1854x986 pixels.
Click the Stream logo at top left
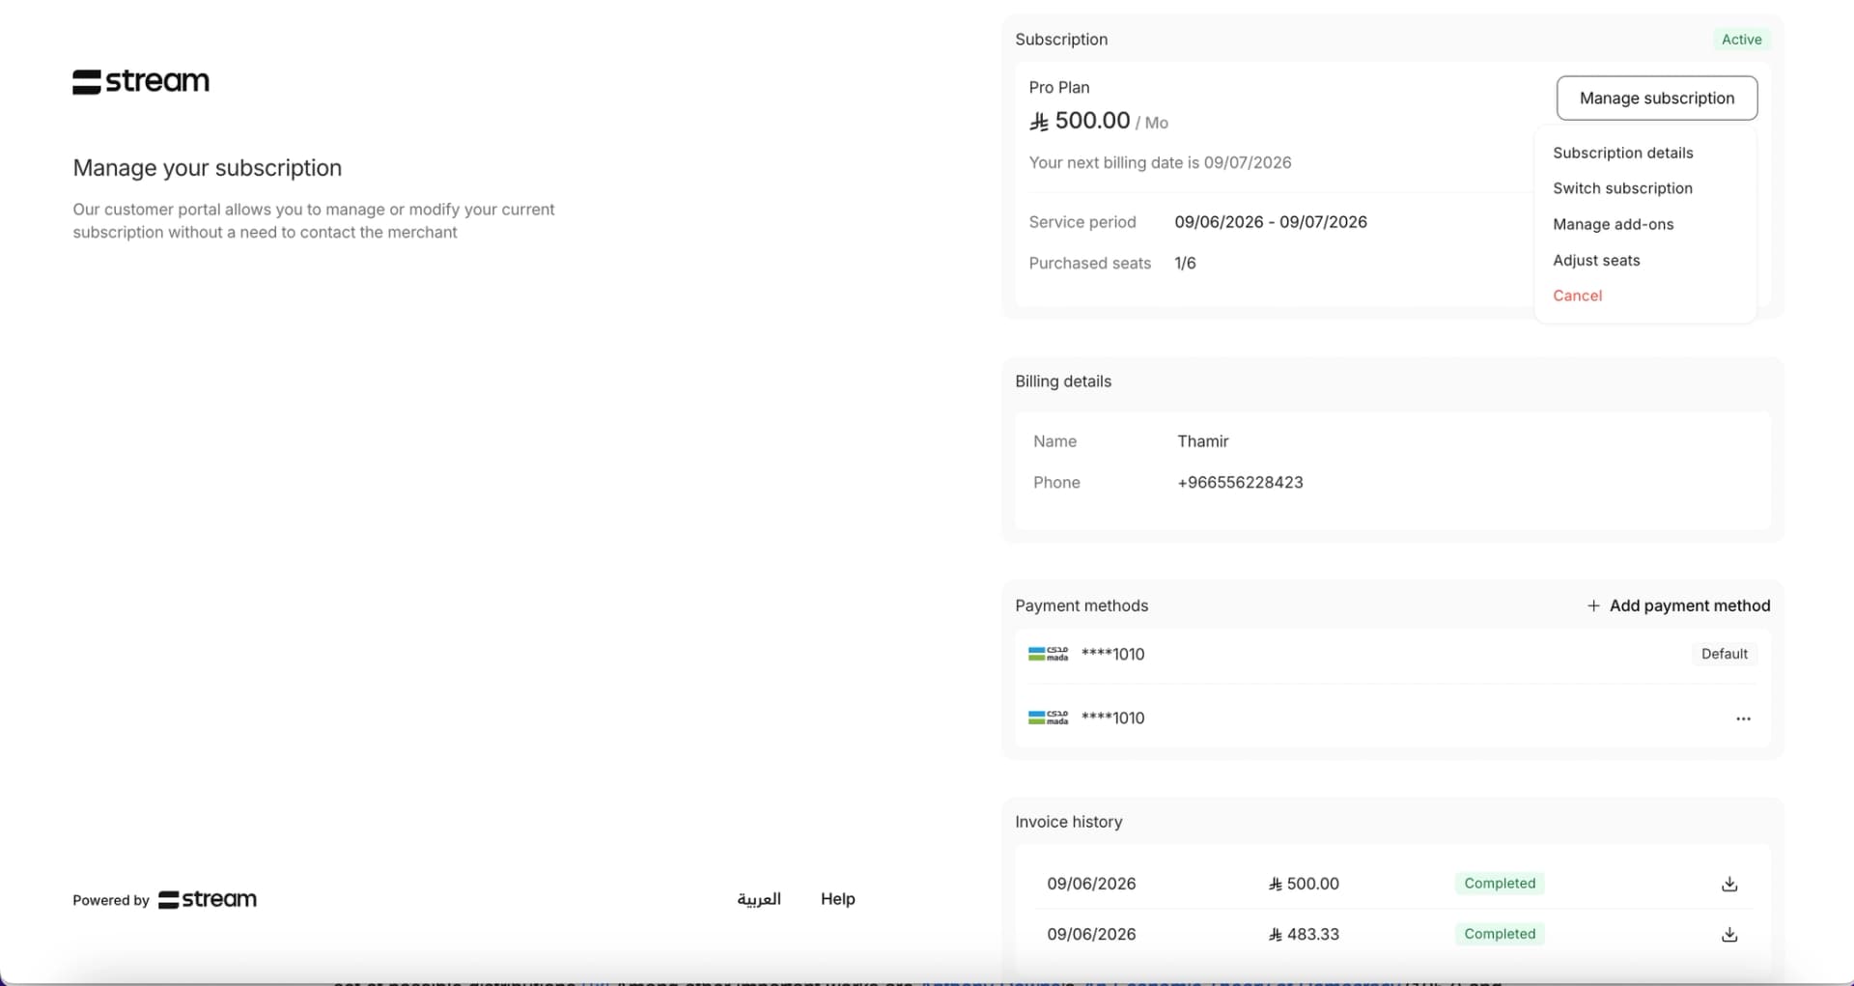pos(141,81)
